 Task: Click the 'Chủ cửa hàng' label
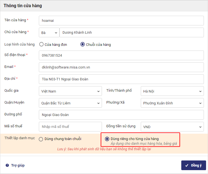[x=15, y=32]
